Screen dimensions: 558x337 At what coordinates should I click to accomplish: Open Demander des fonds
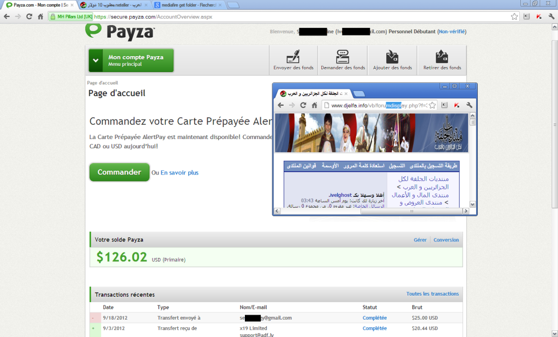pos(343,60)
